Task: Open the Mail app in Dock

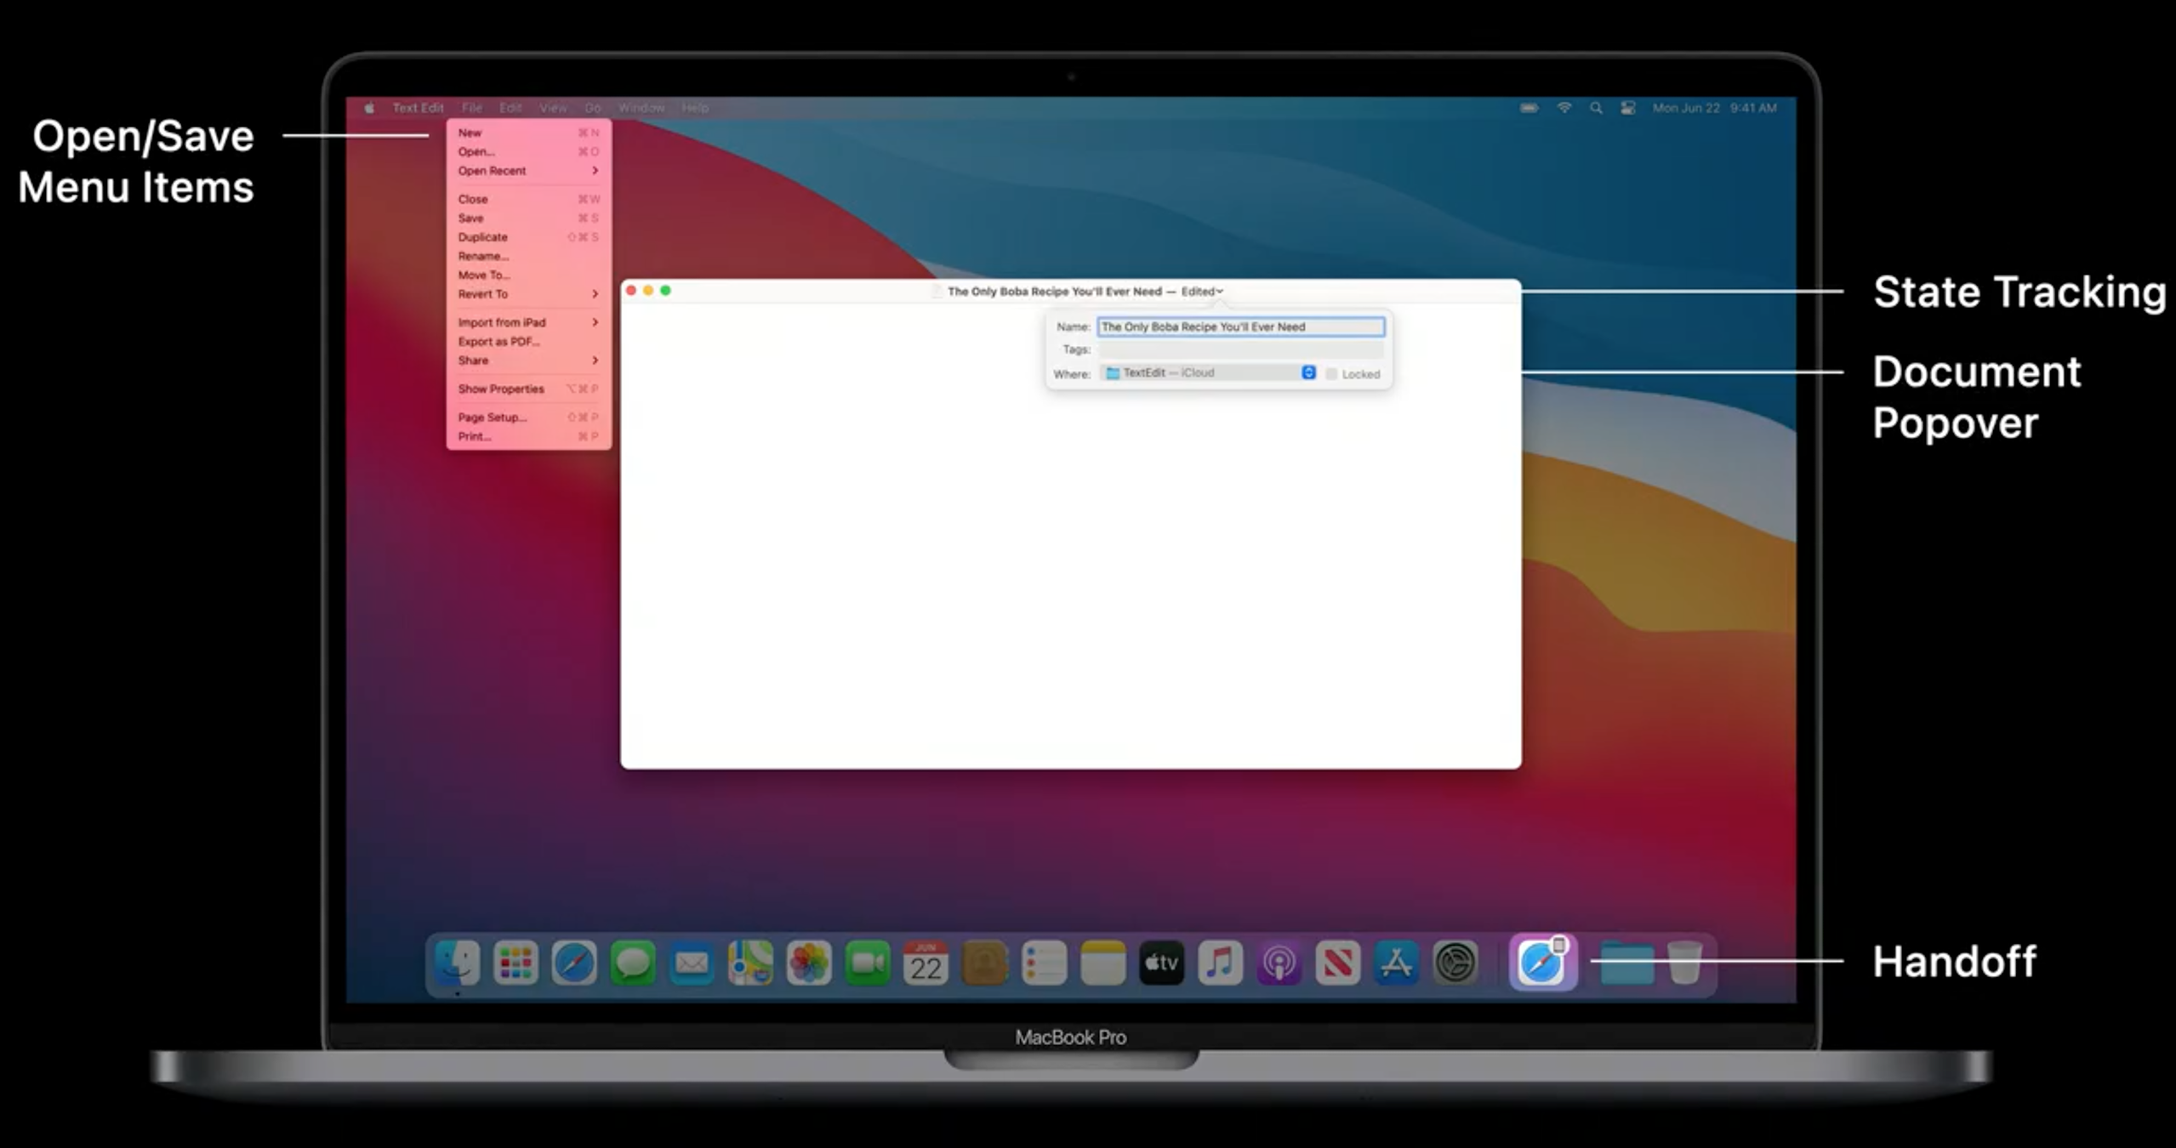Action: pyautogui.click(x=692, y=963)
